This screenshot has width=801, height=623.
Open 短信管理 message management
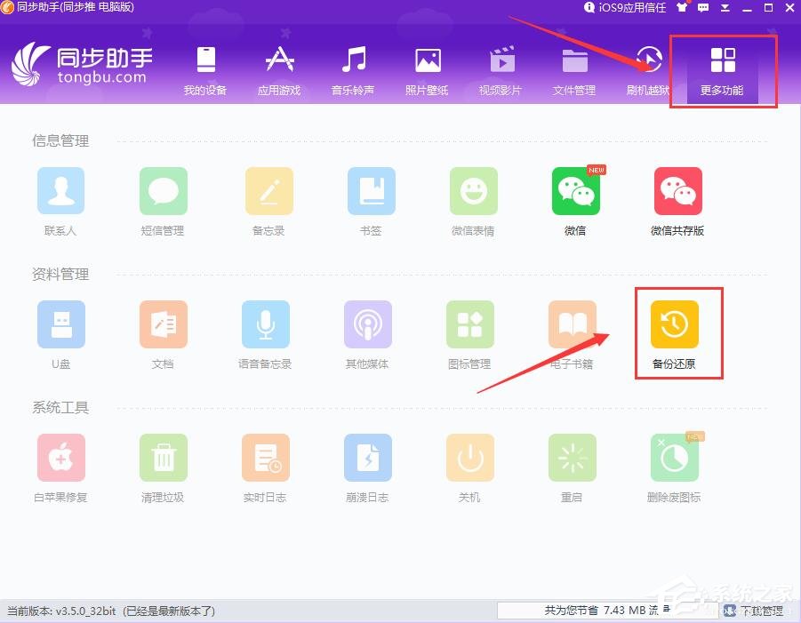click(163, 191)
